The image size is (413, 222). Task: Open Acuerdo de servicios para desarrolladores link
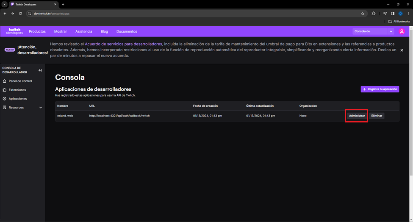pos(123,44)
